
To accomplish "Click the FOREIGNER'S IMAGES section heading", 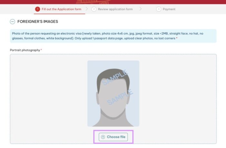I will 38,22.
